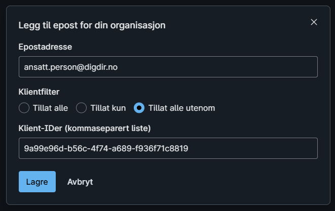Click into the Klient-IDer text field
The image size is (335, 211).
[x=168, y=148]
